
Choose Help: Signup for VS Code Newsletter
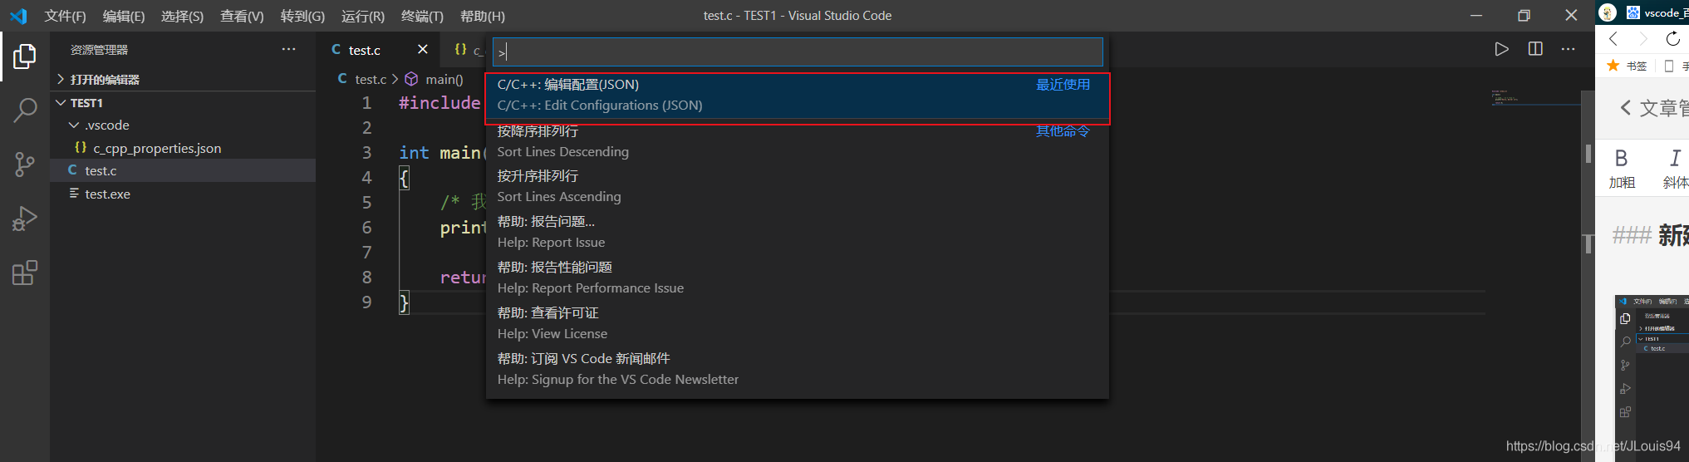[798, 370]
